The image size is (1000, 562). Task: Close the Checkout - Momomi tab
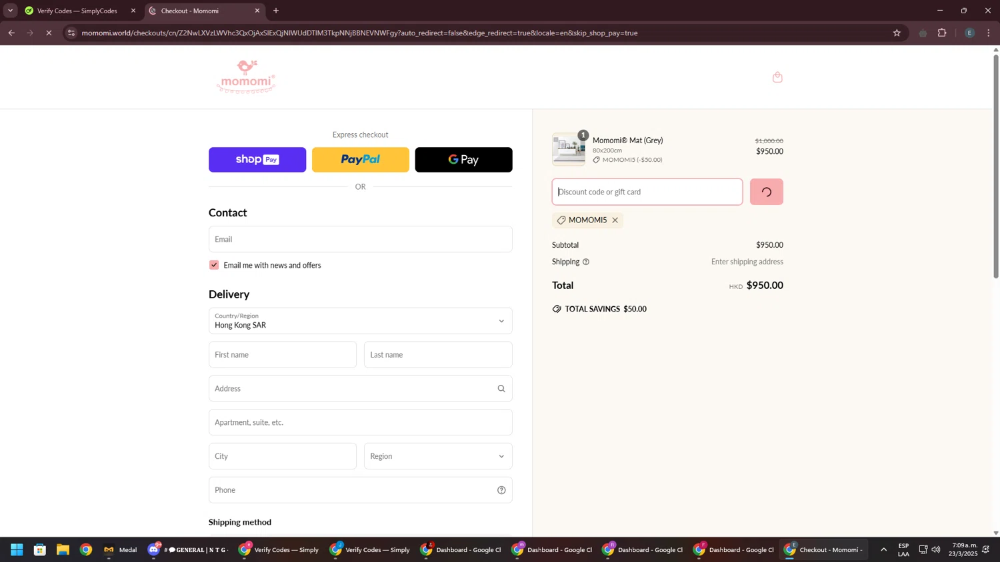tap(257, 11)
